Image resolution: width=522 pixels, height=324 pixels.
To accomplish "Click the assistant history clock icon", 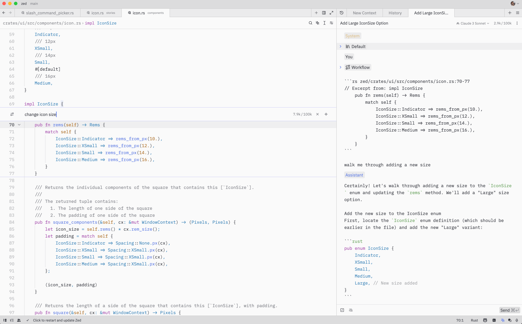I will coord(342,13).
